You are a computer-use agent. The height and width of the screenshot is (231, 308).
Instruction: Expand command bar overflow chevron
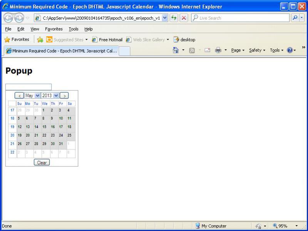(304, 47)
